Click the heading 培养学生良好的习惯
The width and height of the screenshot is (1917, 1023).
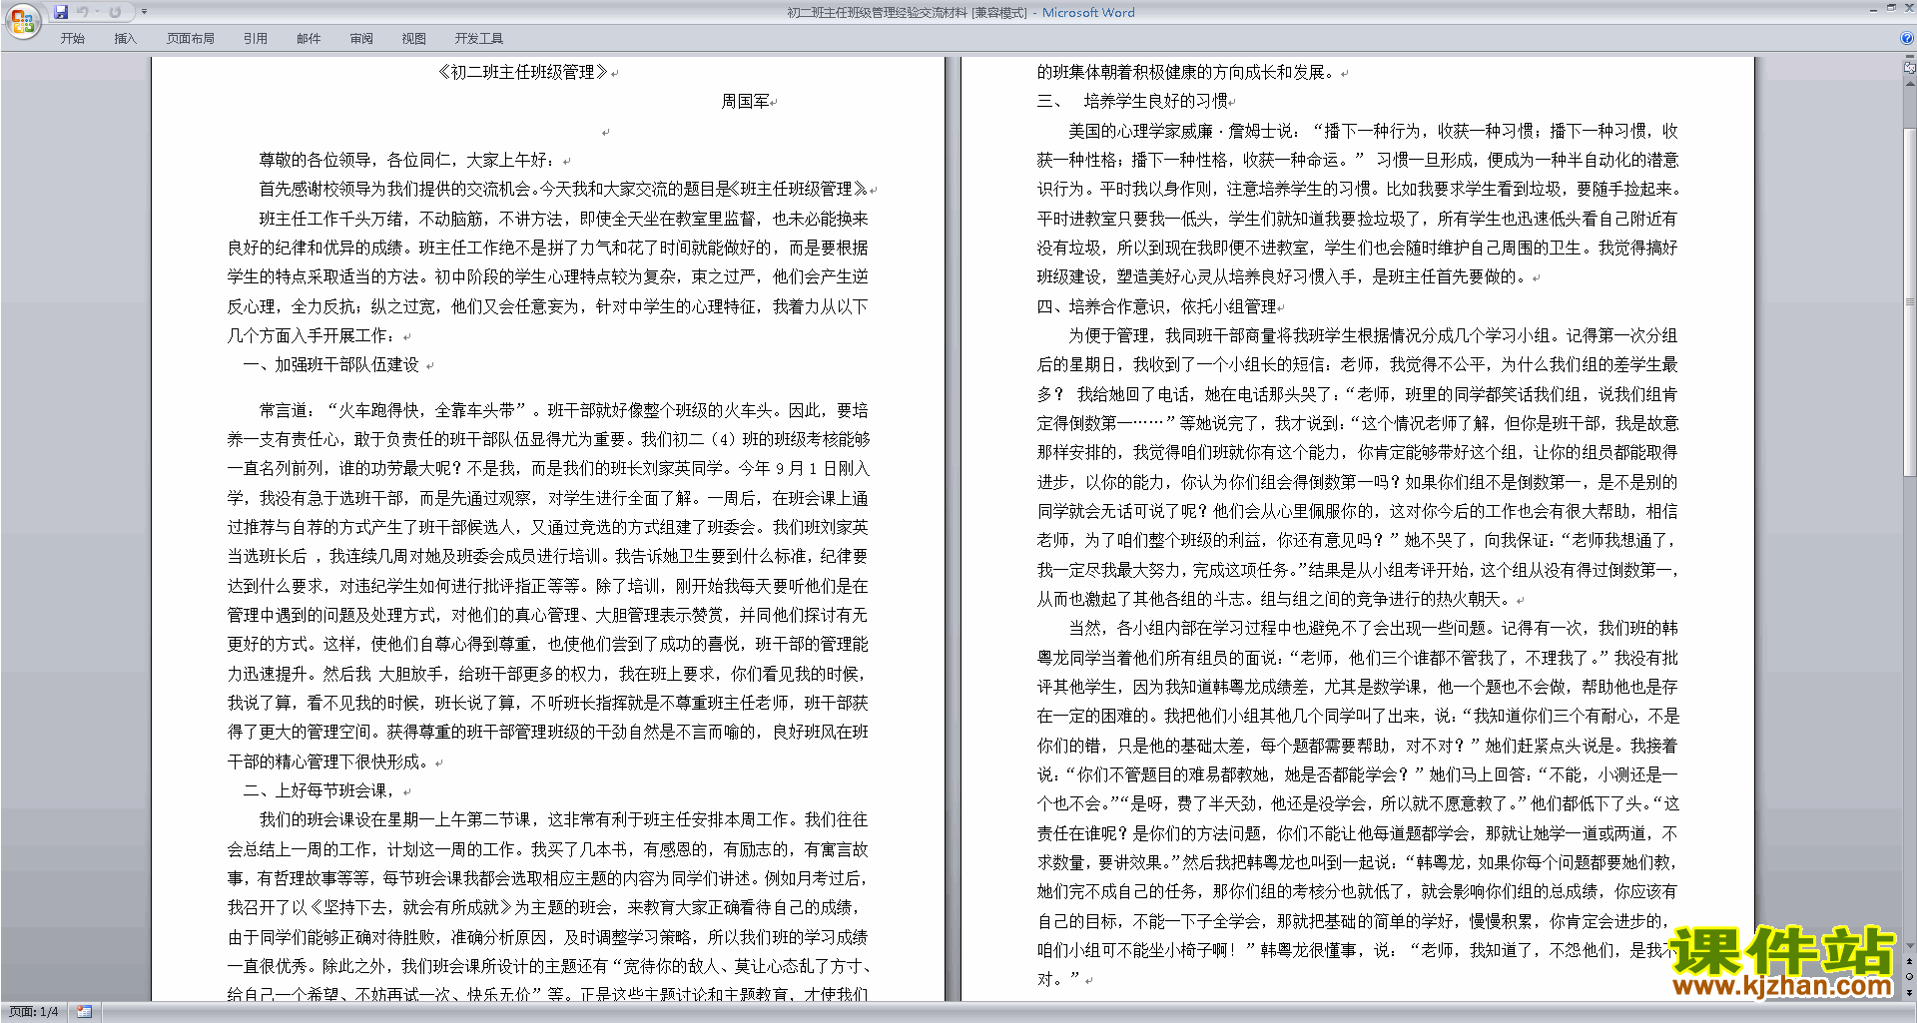[x=1156, y=101]
